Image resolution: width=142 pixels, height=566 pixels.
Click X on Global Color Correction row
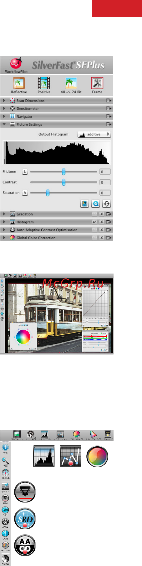pyautogui.click(x=102, y=238)
